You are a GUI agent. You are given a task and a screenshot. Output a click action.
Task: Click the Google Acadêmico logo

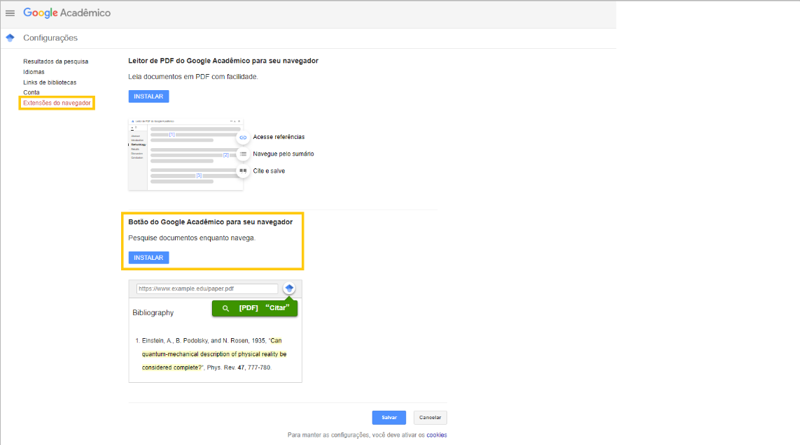coord(66,13)
